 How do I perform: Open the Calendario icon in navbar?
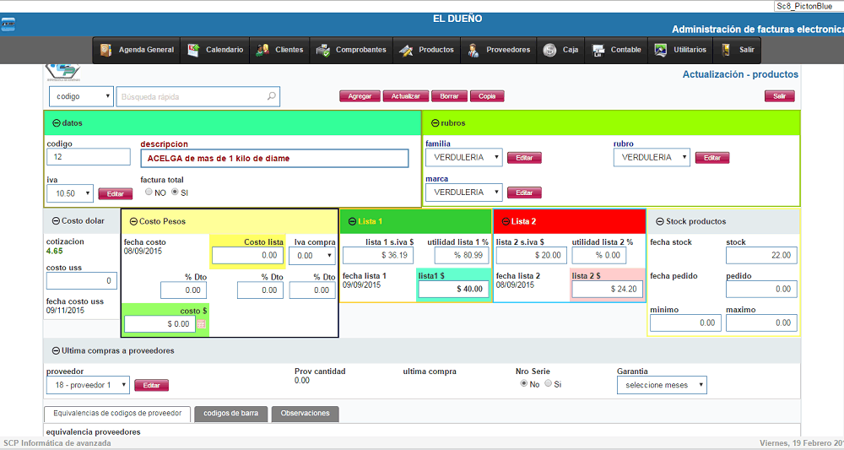tap(193, 50)
